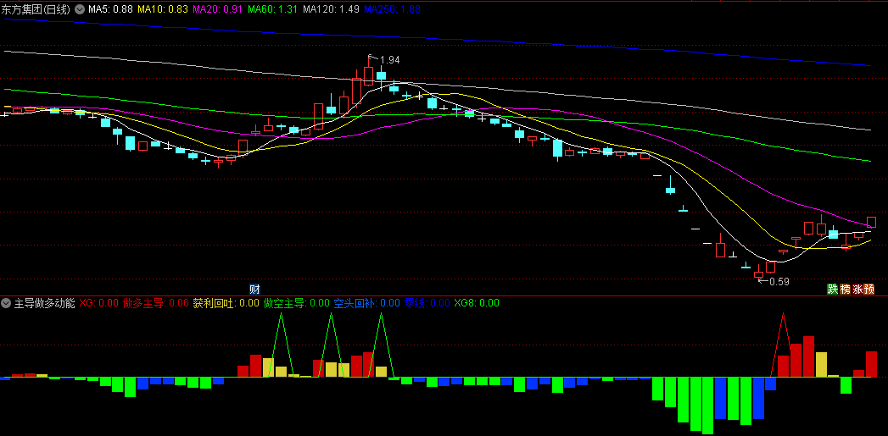Select the blue MA250: 1.88 label
This screenshot has width=888, height=436.
pos(392,9)
